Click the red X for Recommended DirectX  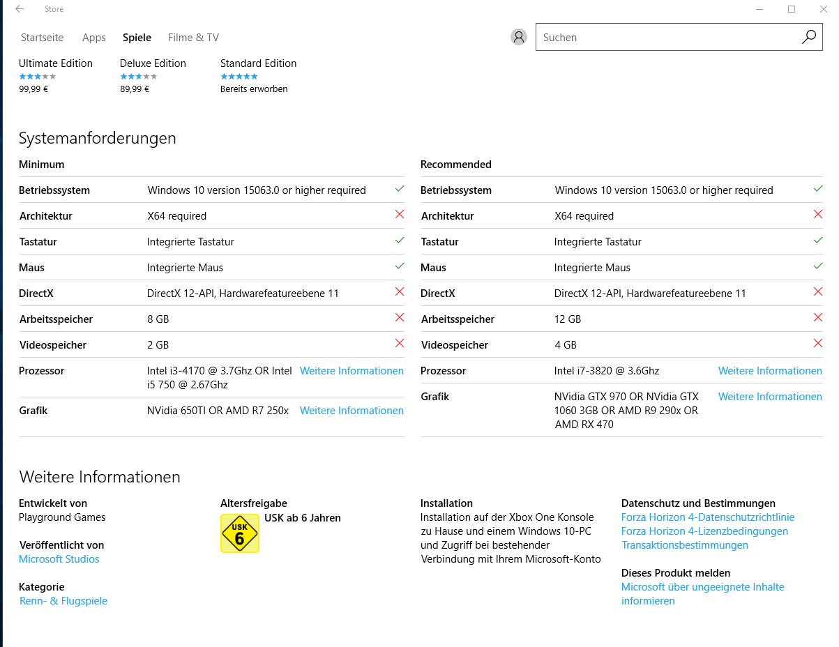(x=818, y=292)
